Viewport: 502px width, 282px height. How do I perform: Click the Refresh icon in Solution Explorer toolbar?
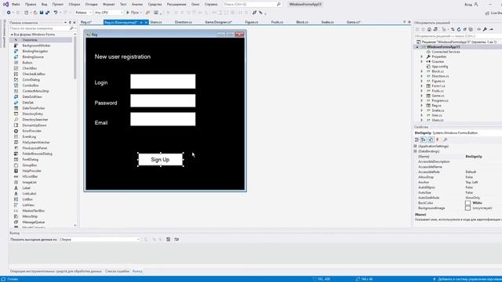[459, 30]
